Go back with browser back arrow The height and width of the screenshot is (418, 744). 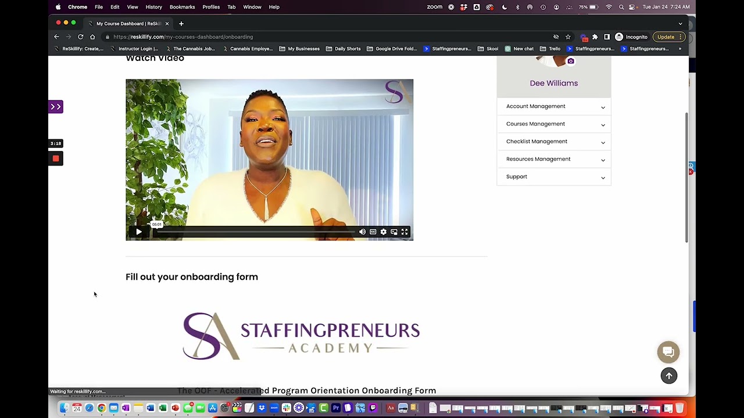(56, 37)
